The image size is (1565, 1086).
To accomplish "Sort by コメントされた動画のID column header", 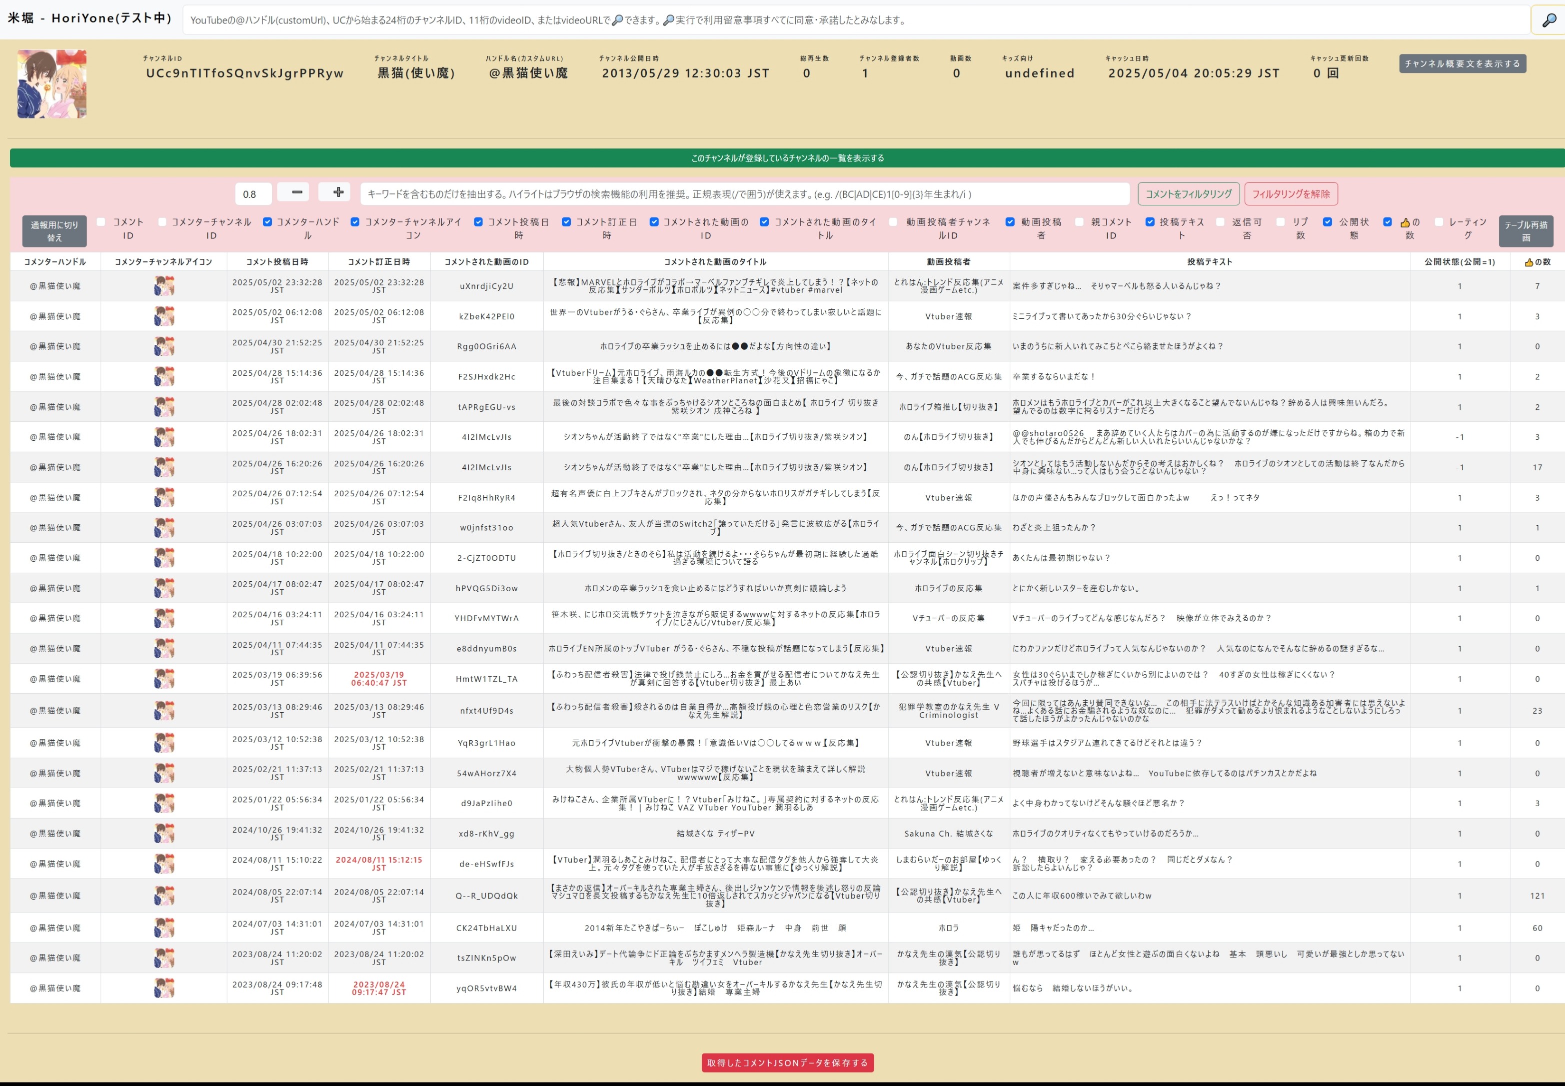I will 486,262.
